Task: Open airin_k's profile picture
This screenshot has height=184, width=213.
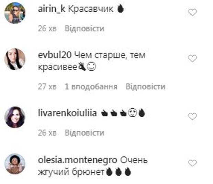Action: coord(15,13)
